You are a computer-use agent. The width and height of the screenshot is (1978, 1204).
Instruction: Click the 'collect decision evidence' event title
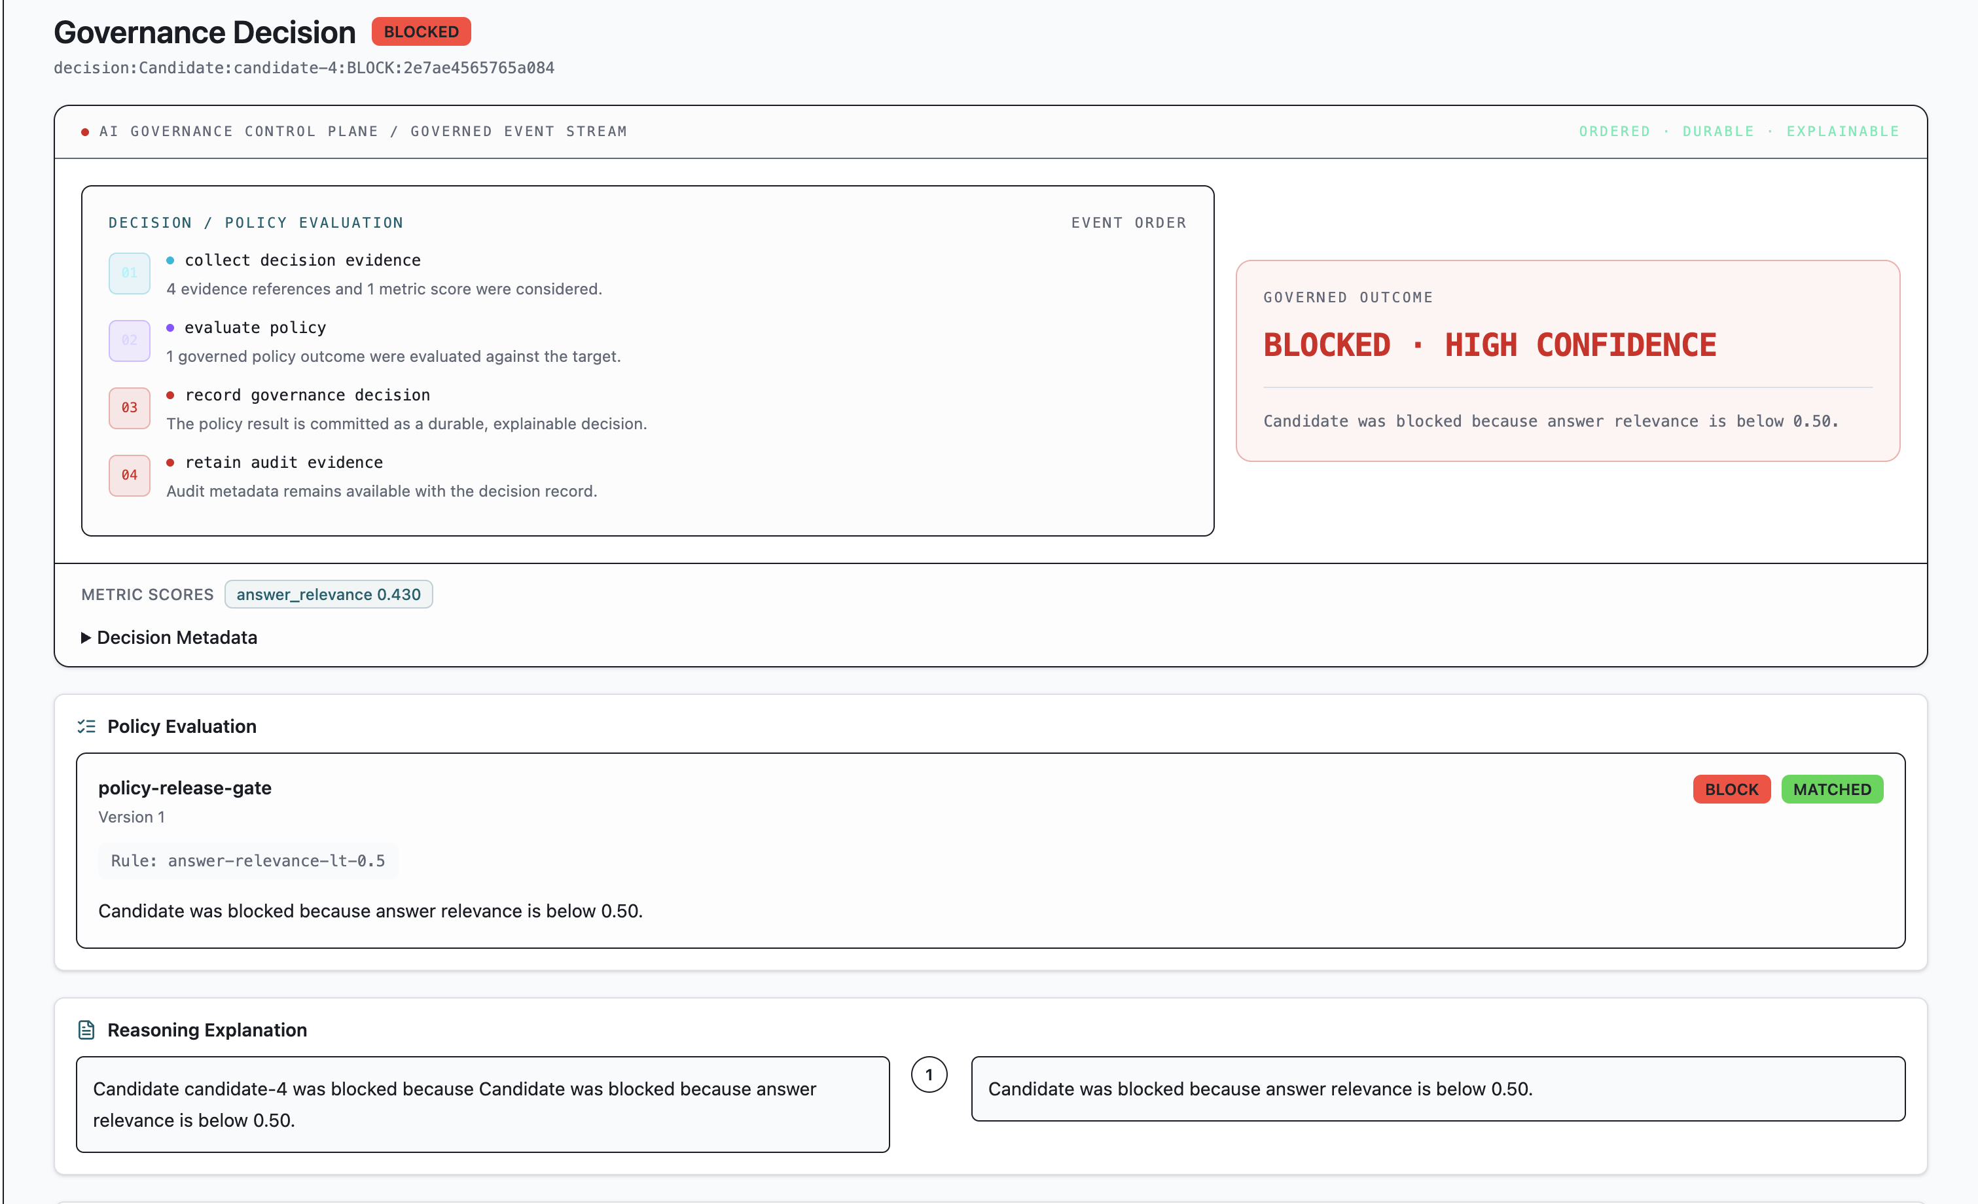coord(302,260)
